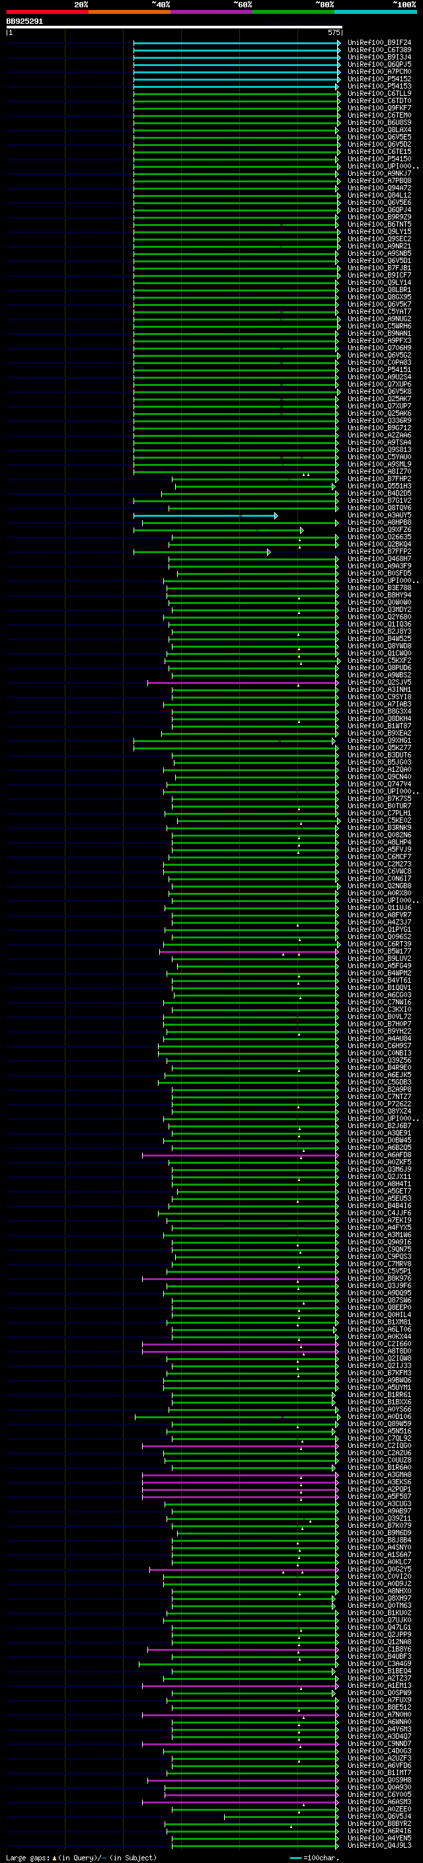This screenshot has width=423, height=1863.
Task: Click the purple alignment bar for UniRef100_Q2SJV5
Action: click(x=243, y=683)
